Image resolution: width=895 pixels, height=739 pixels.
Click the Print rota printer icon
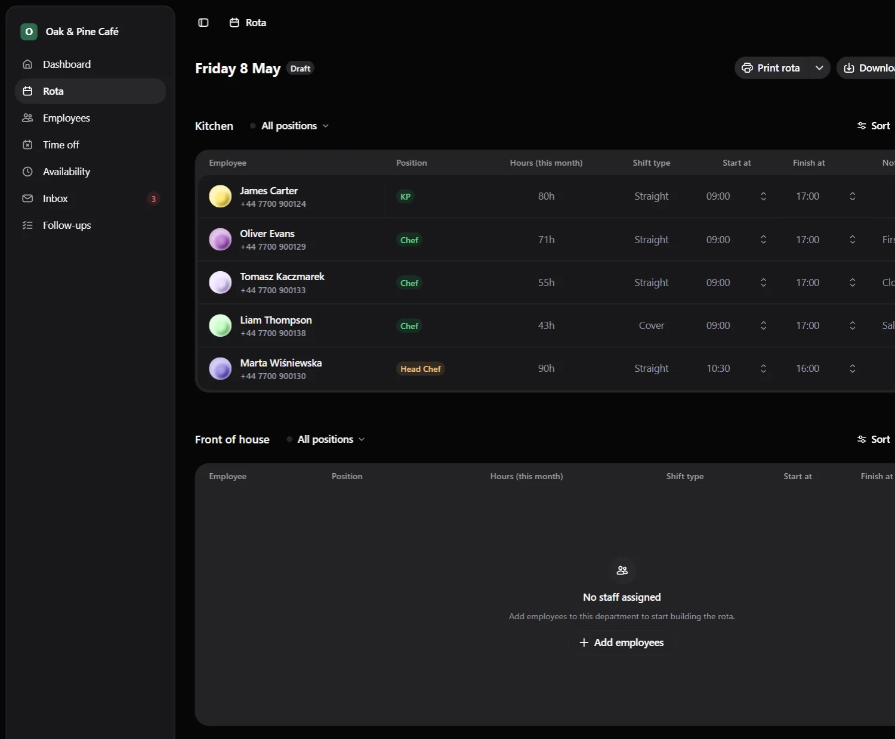747,68
